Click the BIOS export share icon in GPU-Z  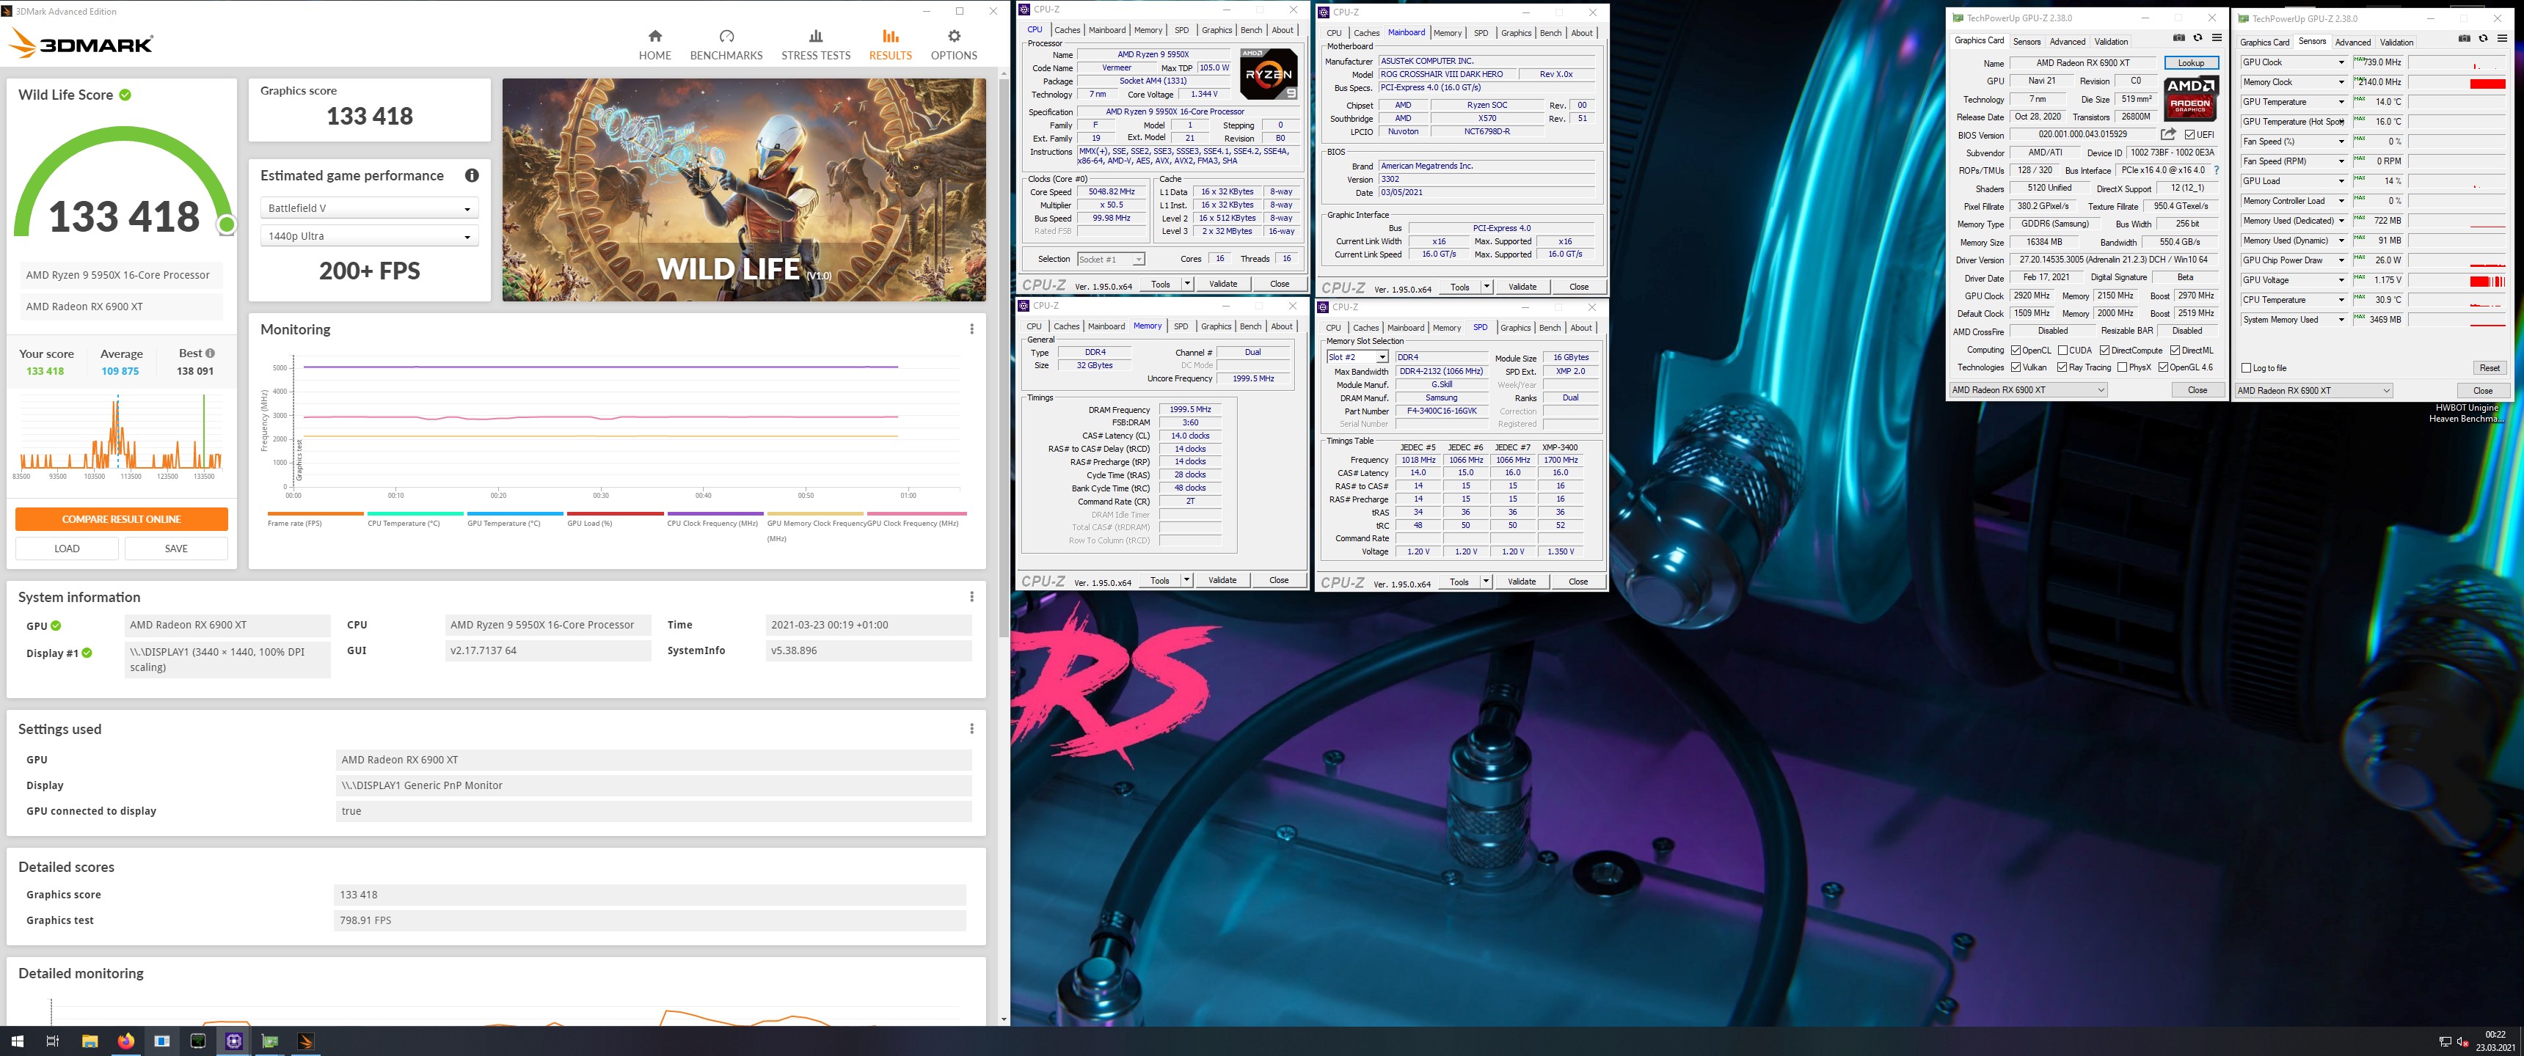tap(2168, 134)
